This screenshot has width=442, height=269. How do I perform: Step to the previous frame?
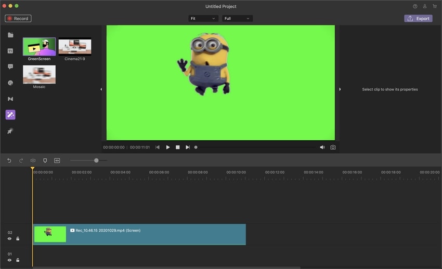(x=157, y=147)
